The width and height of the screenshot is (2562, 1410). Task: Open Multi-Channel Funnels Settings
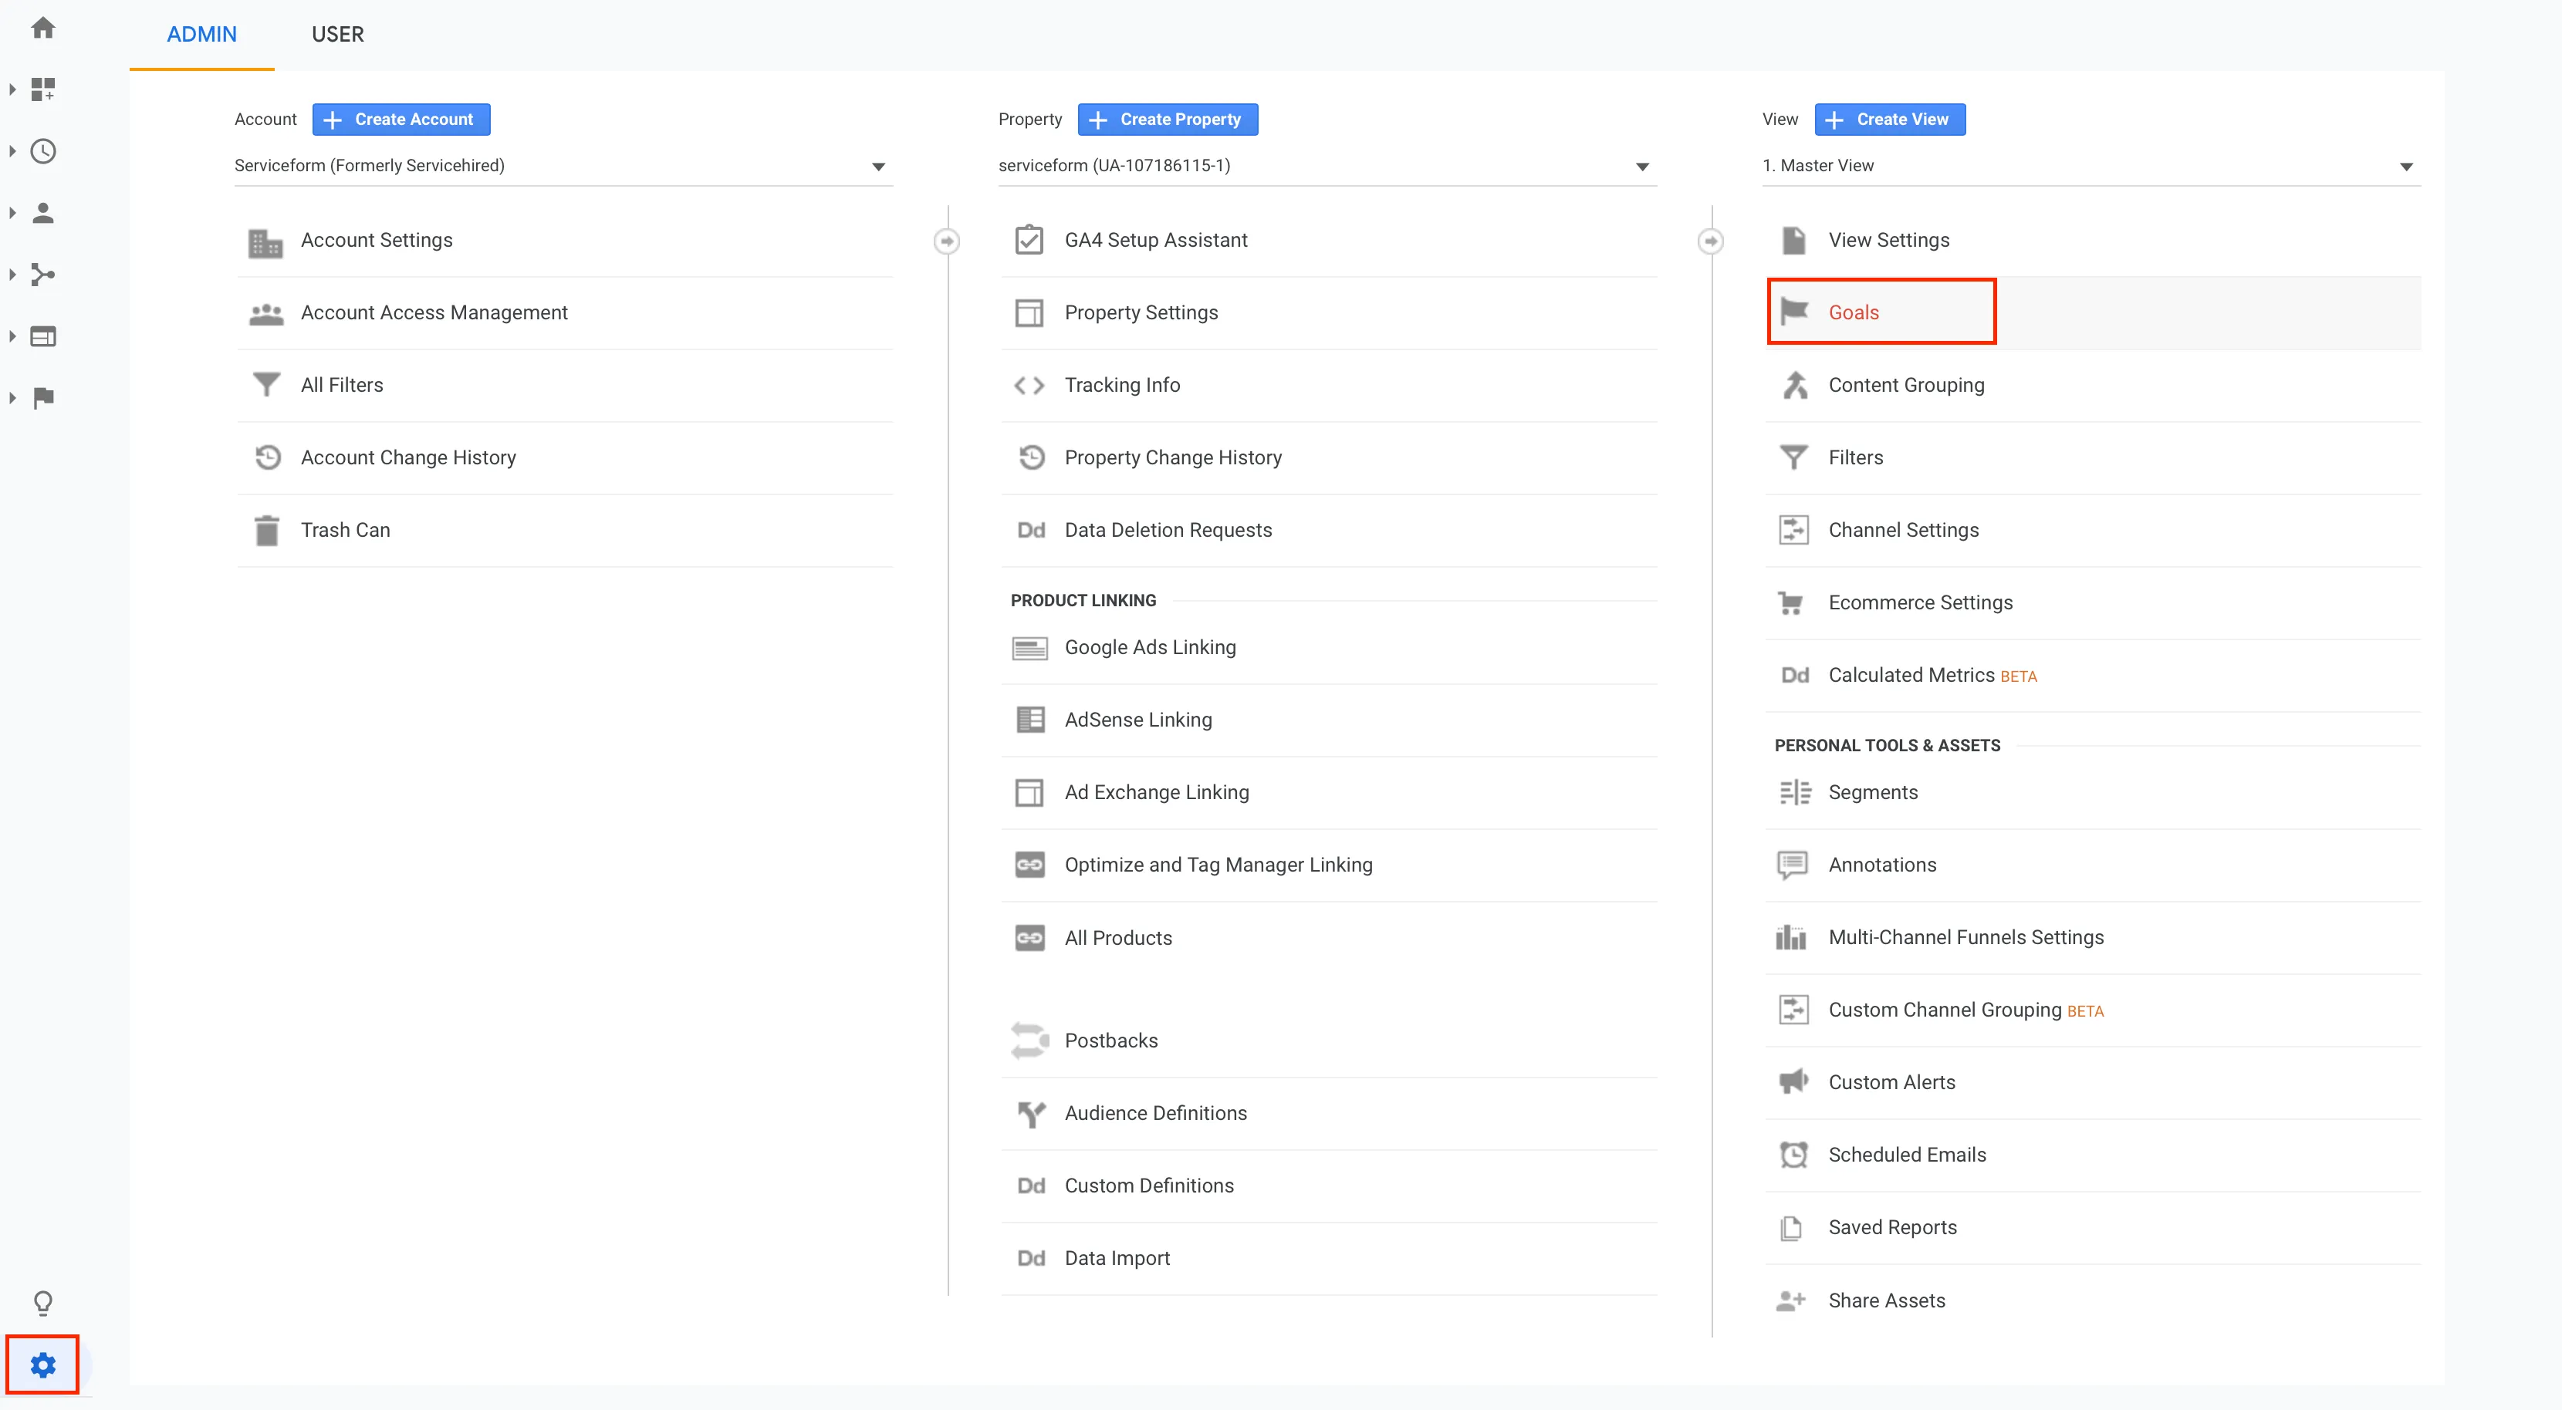(x=2094, y=938)
